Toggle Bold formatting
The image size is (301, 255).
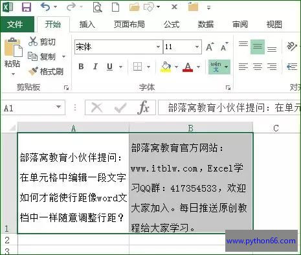(81, 67)
